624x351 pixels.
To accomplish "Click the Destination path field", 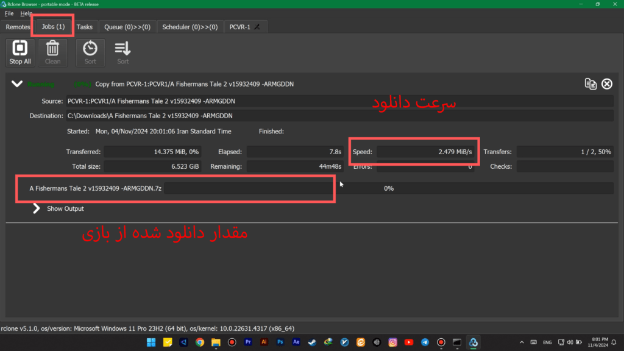I will point(339,116).
